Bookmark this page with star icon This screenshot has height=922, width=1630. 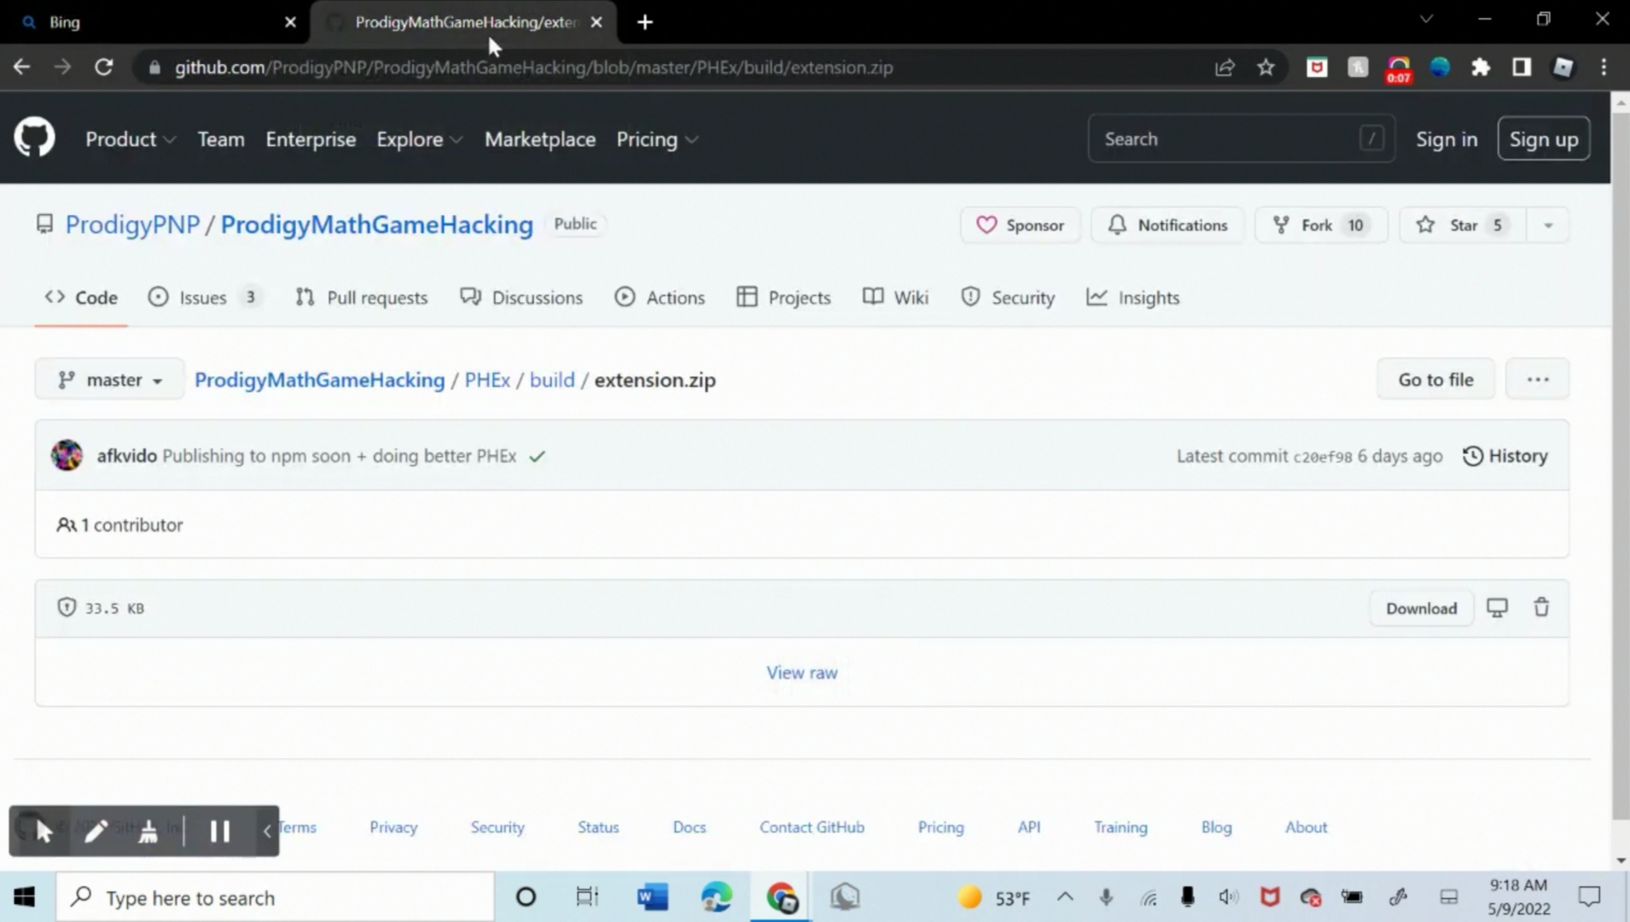[1266, 67]
